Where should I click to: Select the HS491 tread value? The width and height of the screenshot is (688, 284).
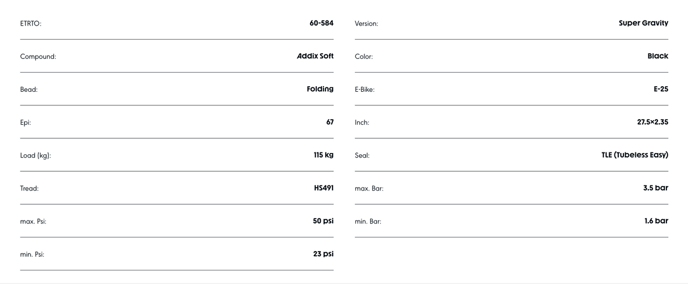[x=324, y=188]
